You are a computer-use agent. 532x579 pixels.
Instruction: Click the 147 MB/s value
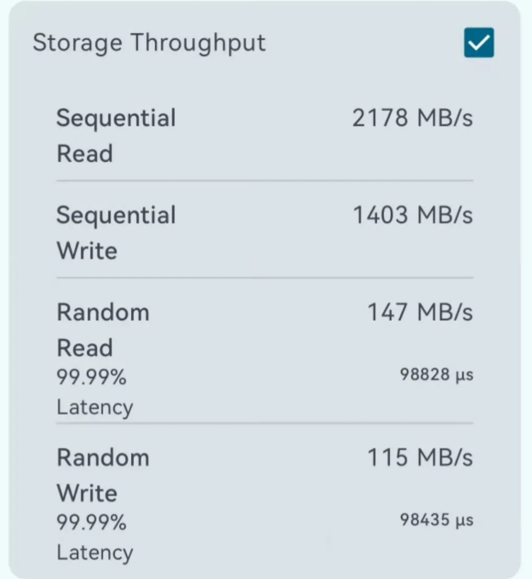click(420, 312)
